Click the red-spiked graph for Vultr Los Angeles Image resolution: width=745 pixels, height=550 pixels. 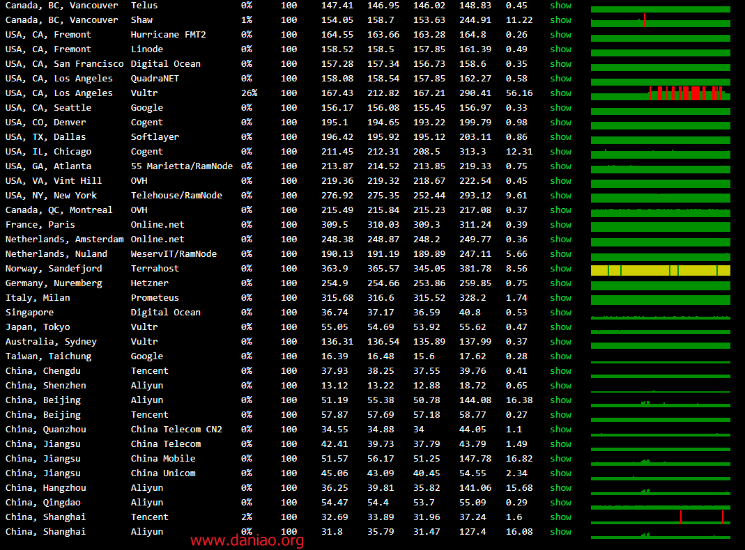660,93
